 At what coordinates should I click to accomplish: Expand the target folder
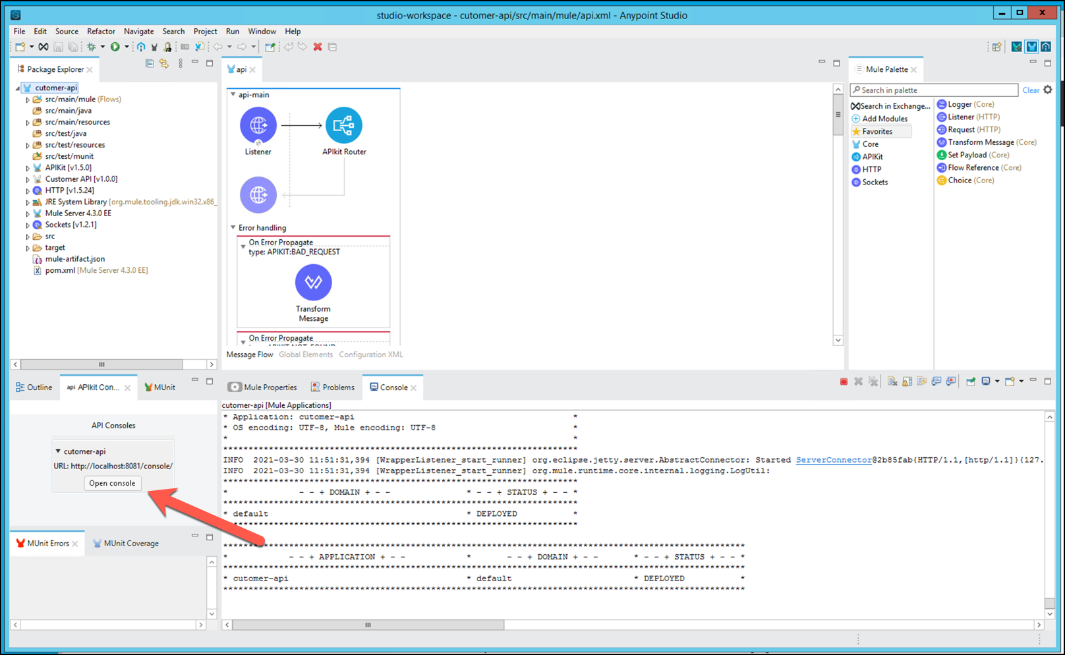coord(28,248)
